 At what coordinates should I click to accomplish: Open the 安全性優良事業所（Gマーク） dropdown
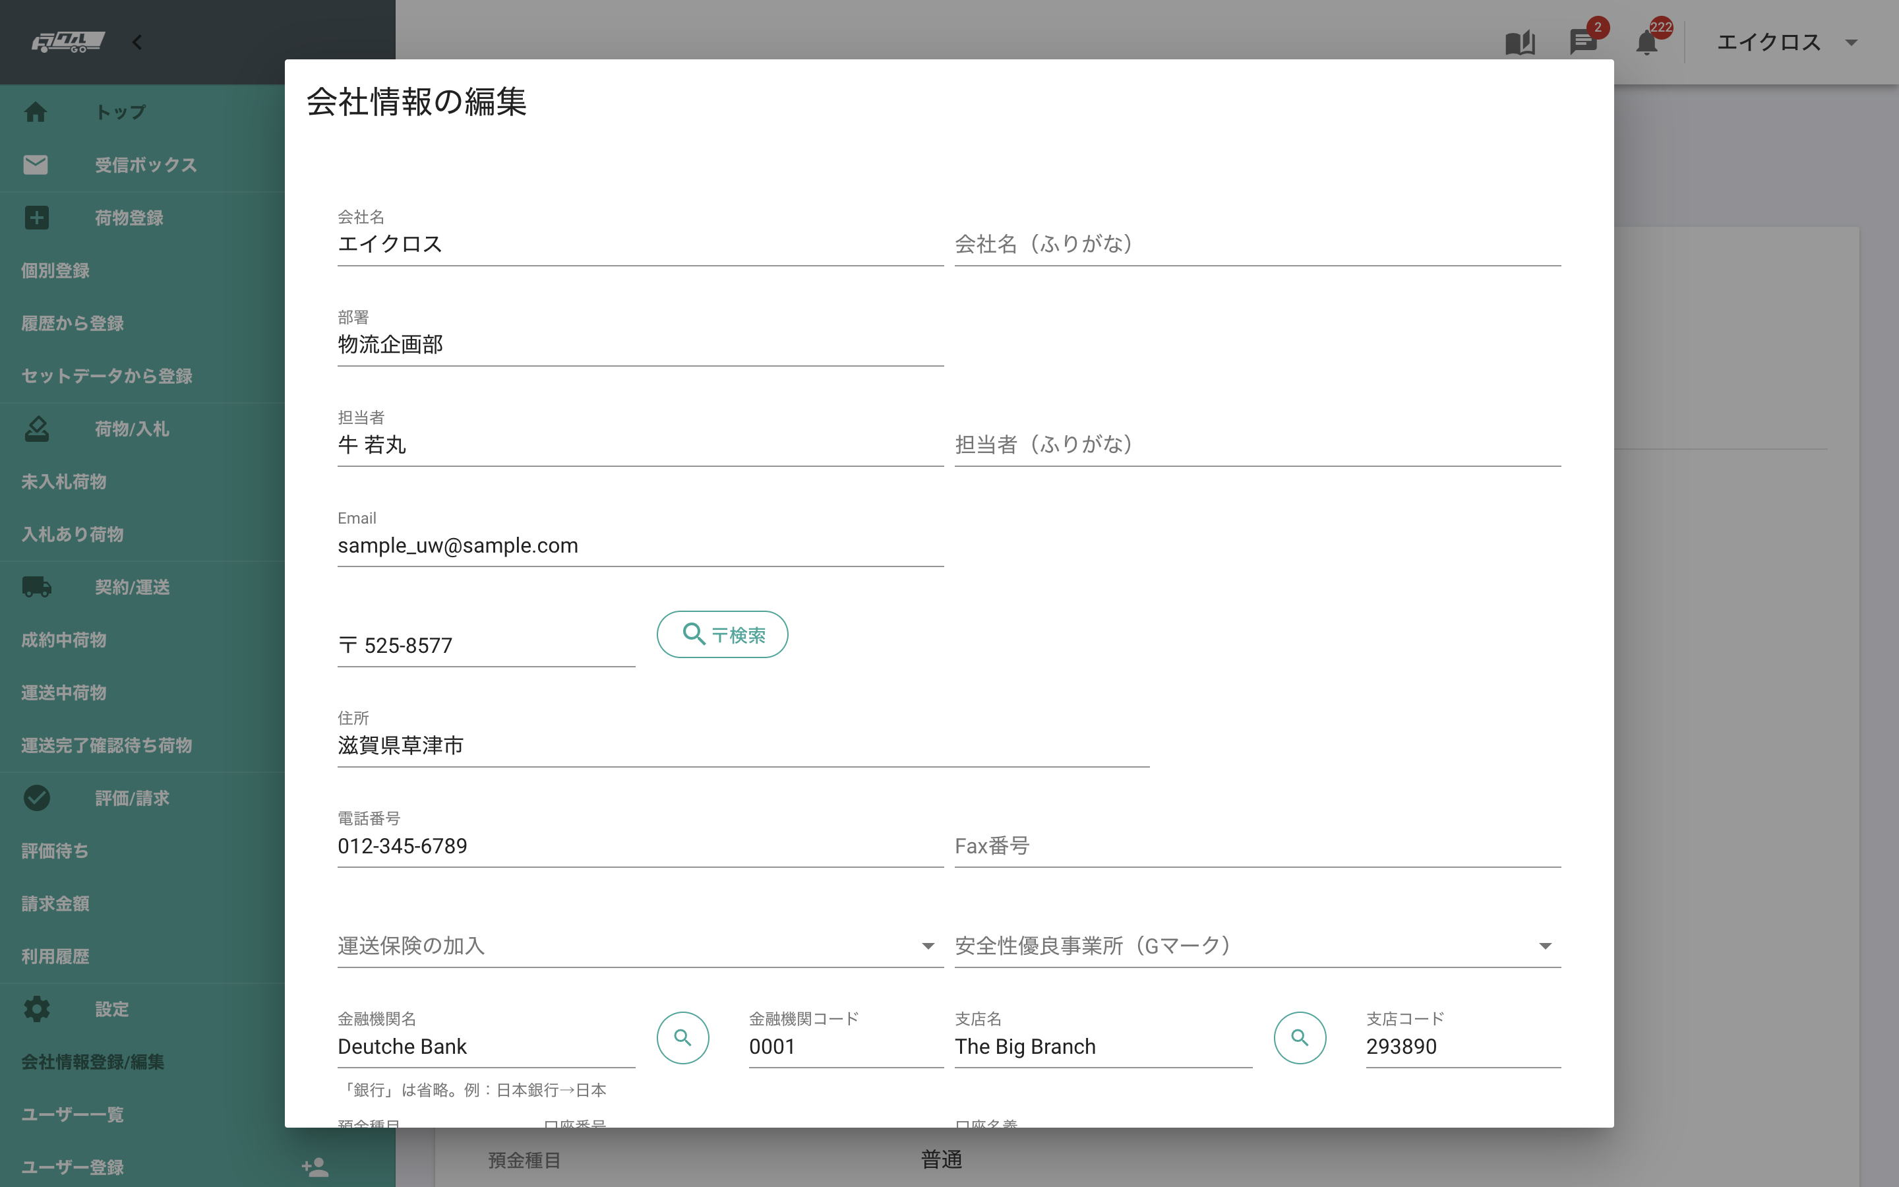(1258, 946)
